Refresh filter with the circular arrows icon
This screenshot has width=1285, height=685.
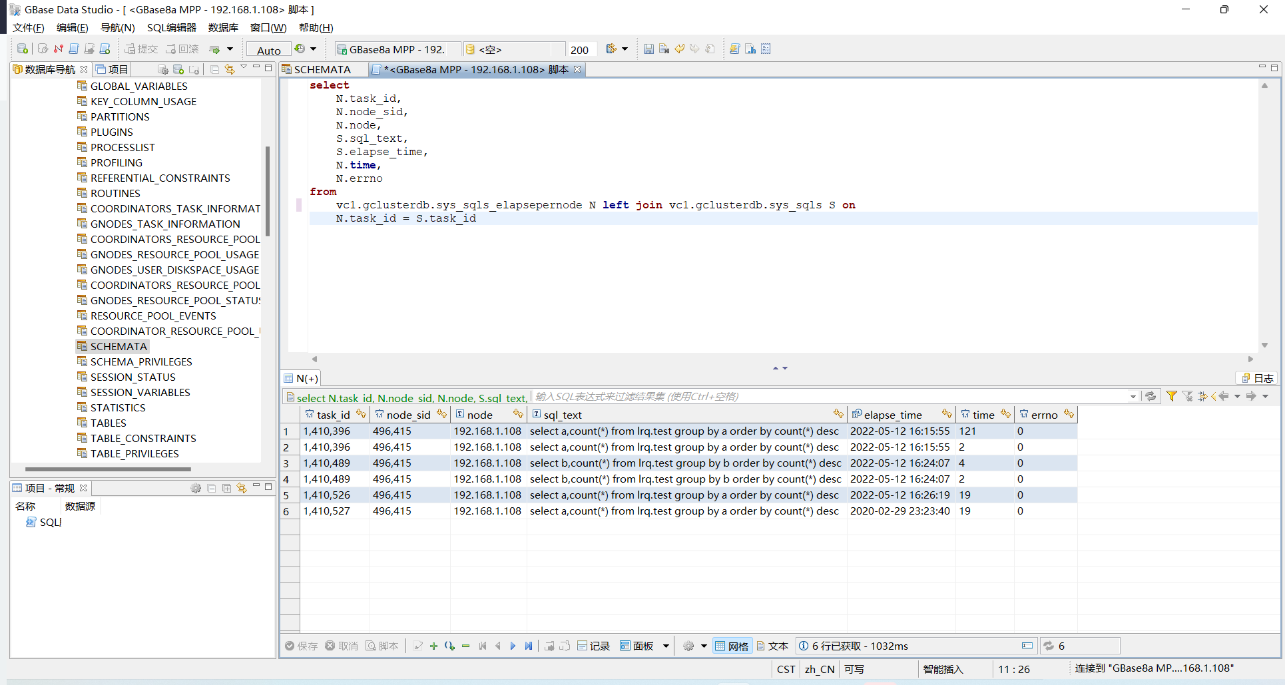1151,396
